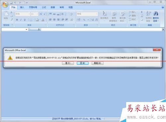Click the Borders icon
The height and width of the screenshot is (122, 166).
click(31, 20)
